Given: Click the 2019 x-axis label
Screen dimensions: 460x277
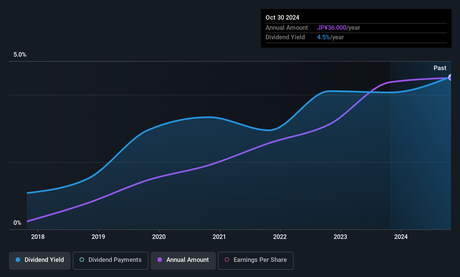Looking at the screenshot, I should tap(98, 237).
